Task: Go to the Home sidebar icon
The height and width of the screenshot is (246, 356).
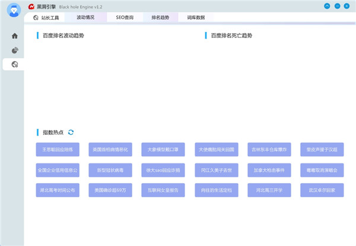Action: click(15, 36)
